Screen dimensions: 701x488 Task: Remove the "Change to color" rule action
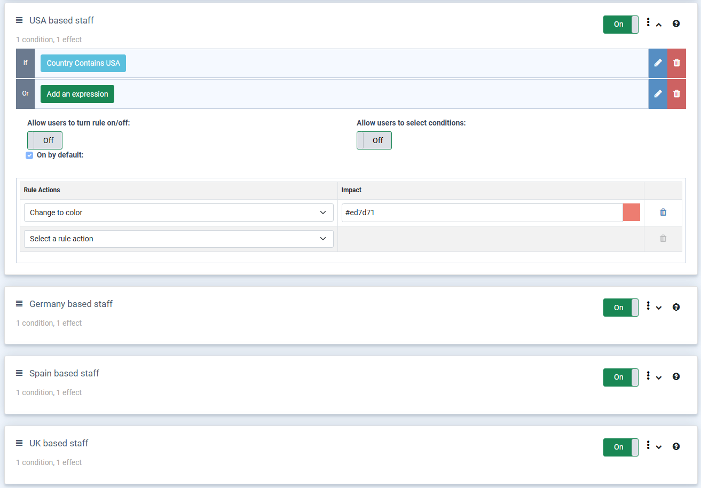(x=663, y=212)
